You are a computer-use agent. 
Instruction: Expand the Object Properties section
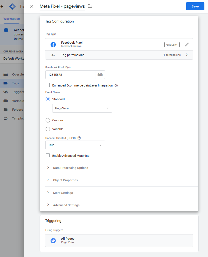(x=65, y=180)
